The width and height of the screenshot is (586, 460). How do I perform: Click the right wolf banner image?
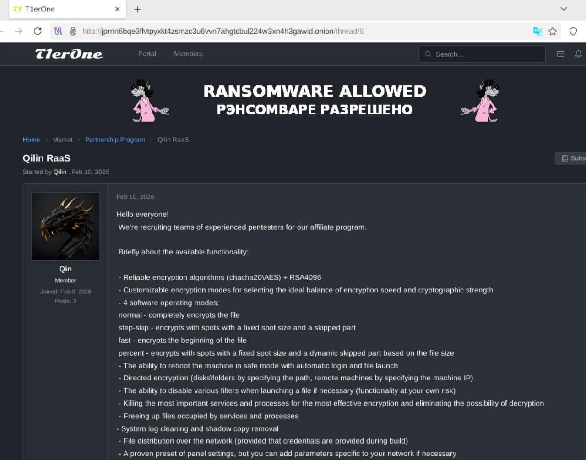point(480,100)
